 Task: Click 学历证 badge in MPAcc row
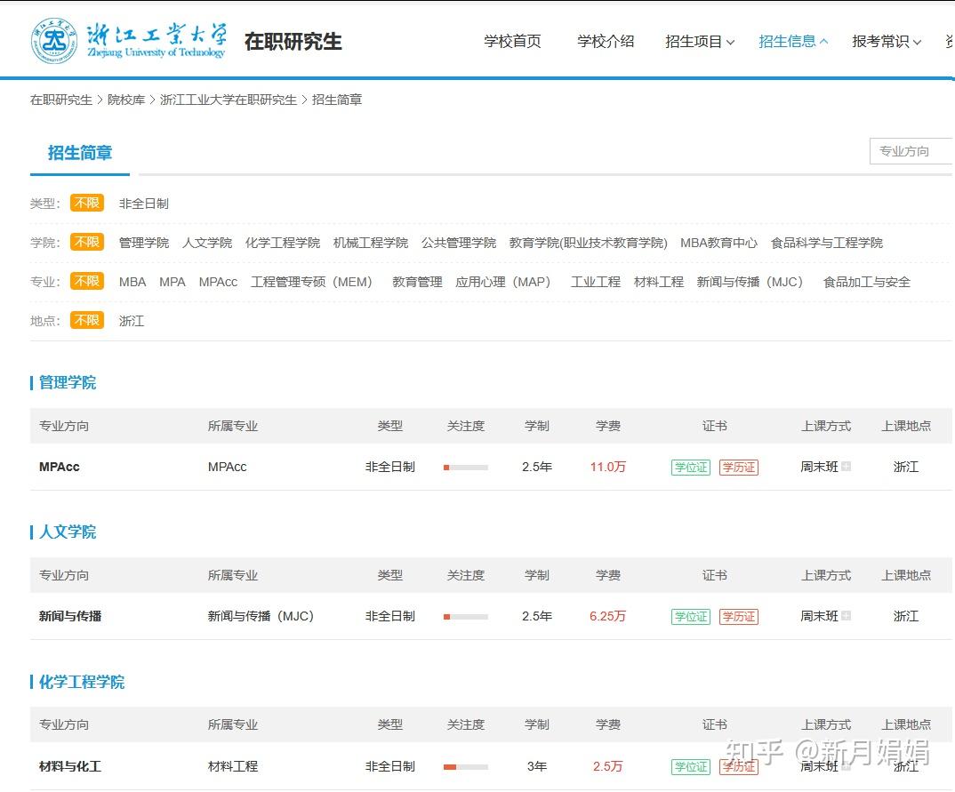coord(738,467)
